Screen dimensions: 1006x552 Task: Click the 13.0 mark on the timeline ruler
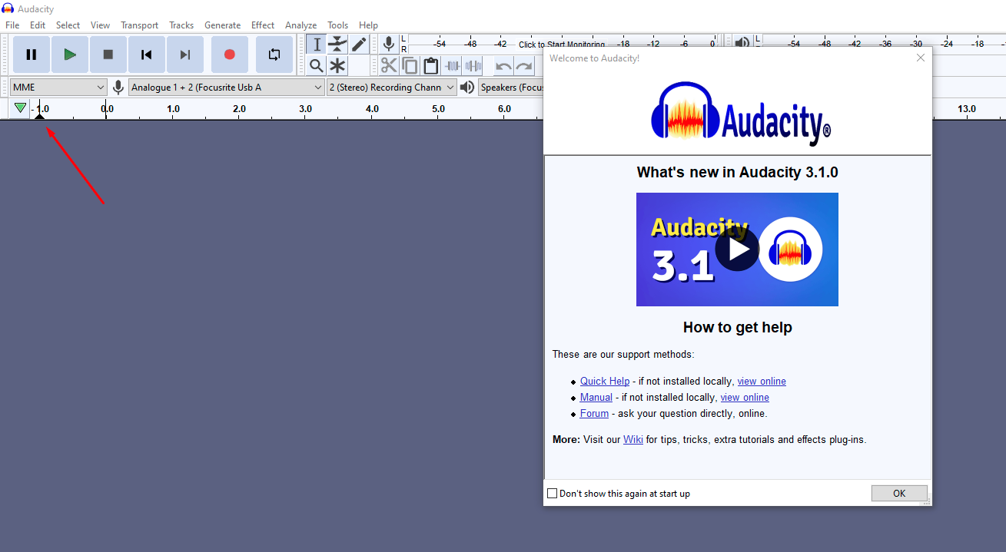[967, 109]
